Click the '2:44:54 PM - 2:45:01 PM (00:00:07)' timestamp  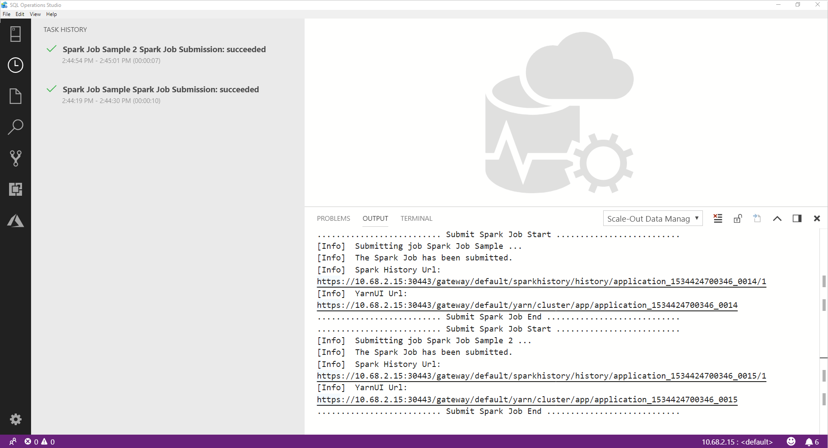pyautogui.click(x=111, y=61)
